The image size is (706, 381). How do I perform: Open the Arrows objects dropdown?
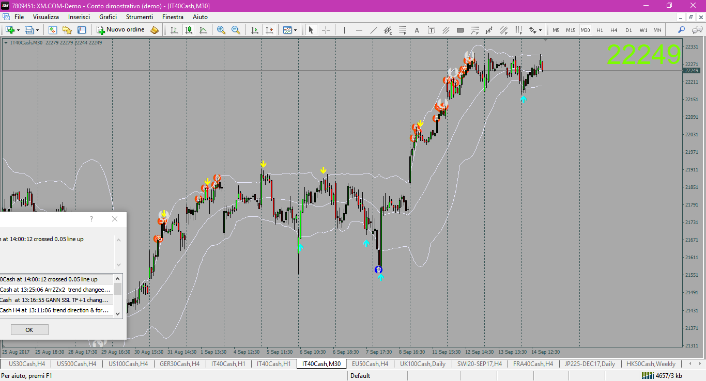coord(535,30)
